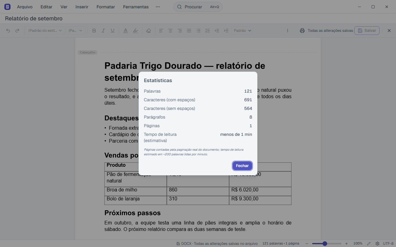Show more menus via ellipsis

click(158, 7)
